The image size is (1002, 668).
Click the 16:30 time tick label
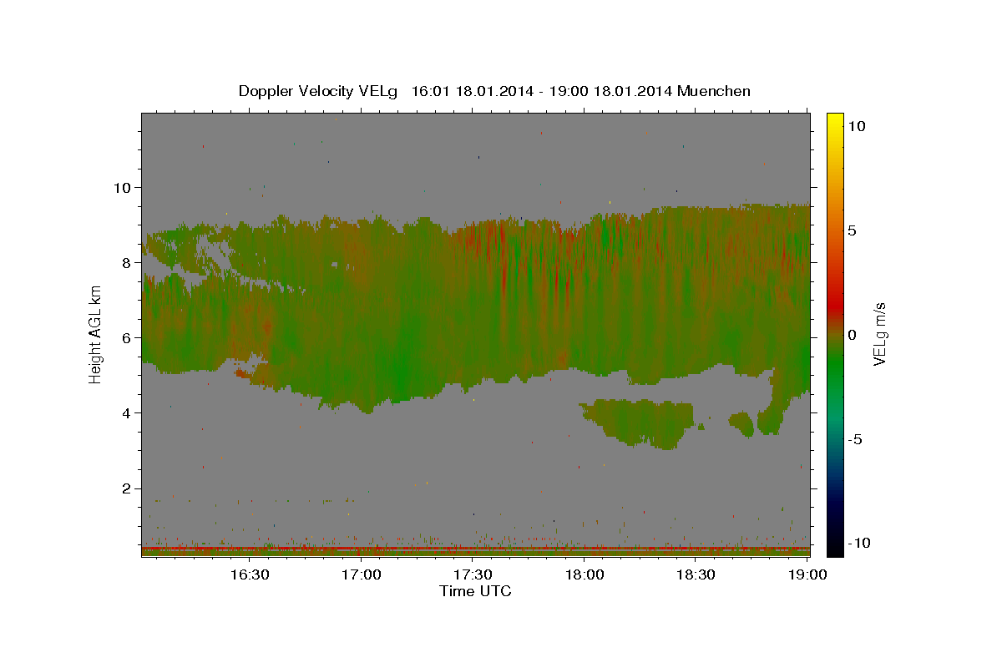250,574
